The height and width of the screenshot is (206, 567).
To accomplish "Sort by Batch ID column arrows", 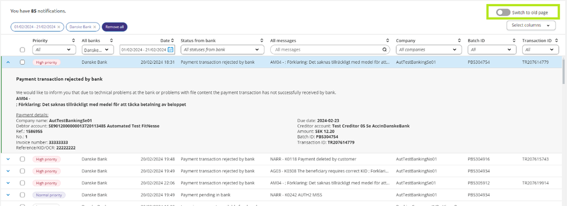I will 514,41.
